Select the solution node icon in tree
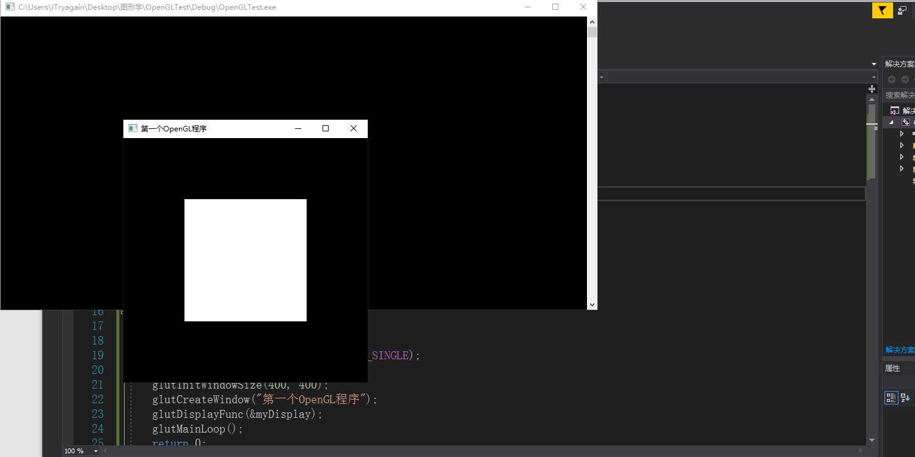Screen dimensions: 915x457 tap(894, 111)
